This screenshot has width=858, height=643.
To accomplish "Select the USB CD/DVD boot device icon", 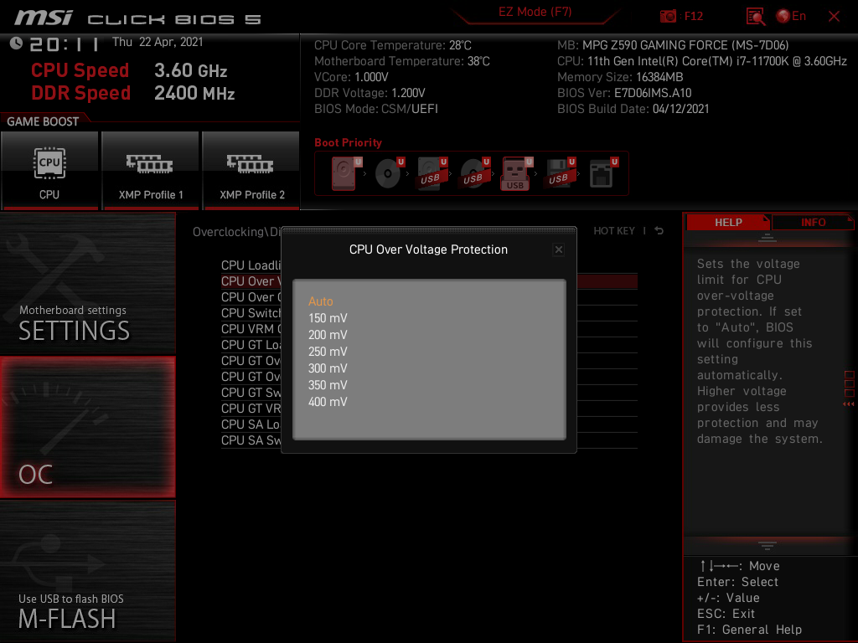I will [474, 173].
